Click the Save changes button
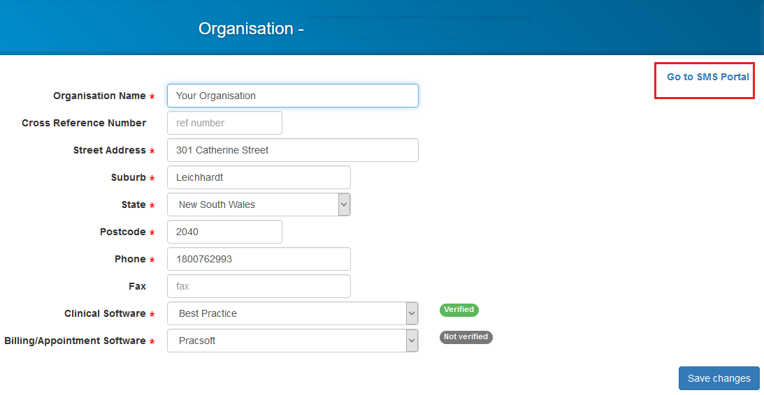This screenshot has height=395, width=764. [719, 378]
